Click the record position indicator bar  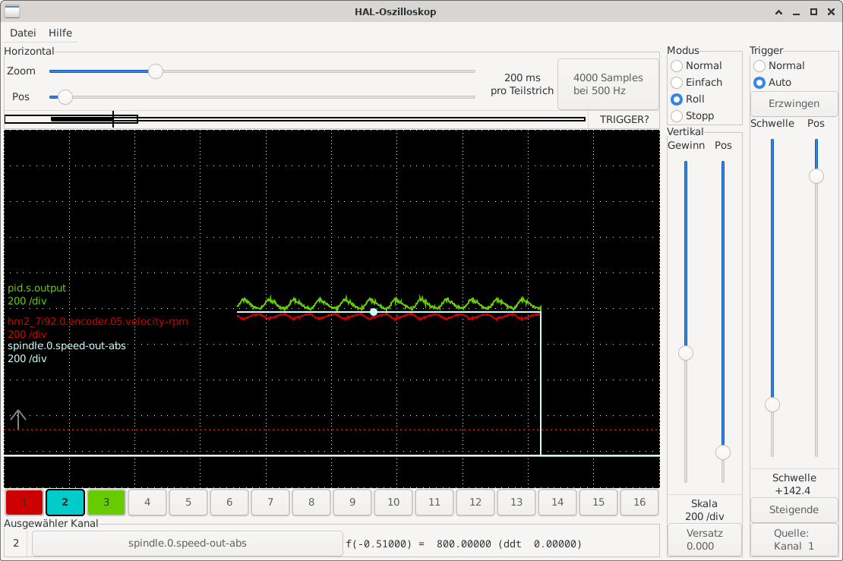(295, 119)
